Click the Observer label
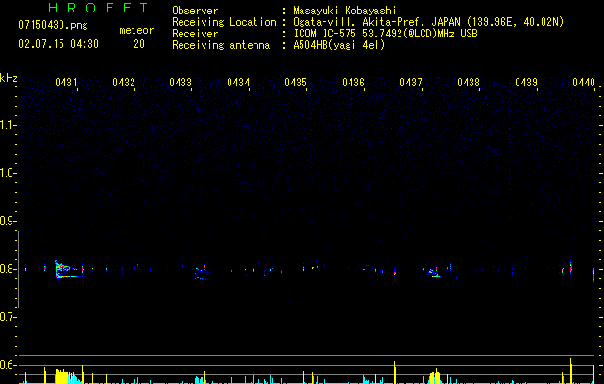The height and width of the screenshot is (384, 604). (195, 11)
